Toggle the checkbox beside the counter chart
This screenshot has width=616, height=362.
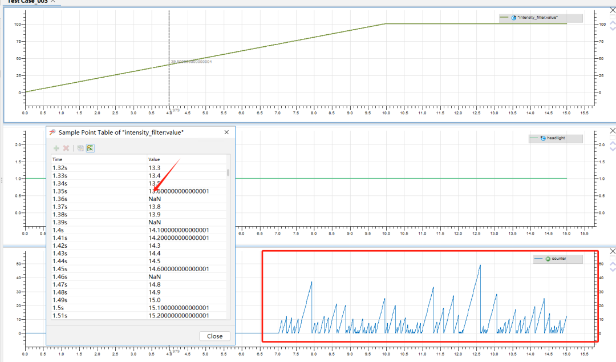click(x=613, y=258)
